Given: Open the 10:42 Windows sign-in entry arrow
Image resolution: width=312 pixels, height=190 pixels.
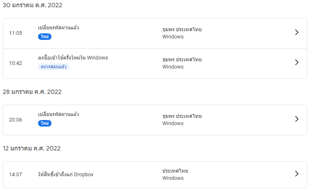Looking at the screenshot, I should click(x=297, y=63).
